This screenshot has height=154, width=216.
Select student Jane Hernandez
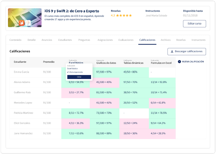pos(23,133)
